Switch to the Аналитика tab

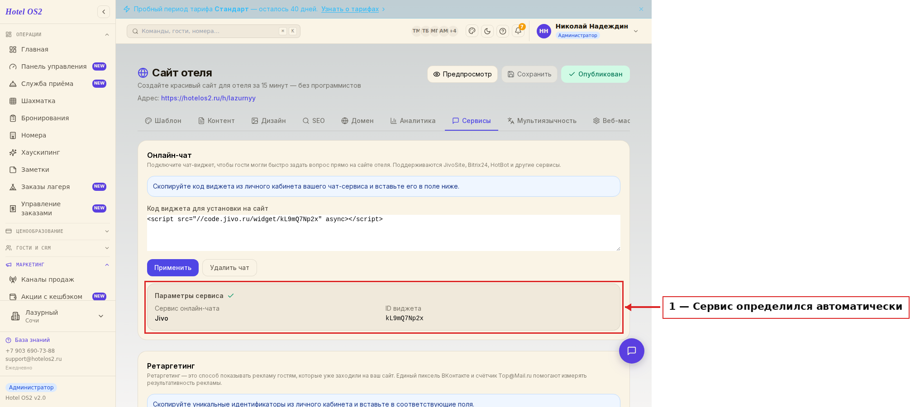(x=413, y=121)
